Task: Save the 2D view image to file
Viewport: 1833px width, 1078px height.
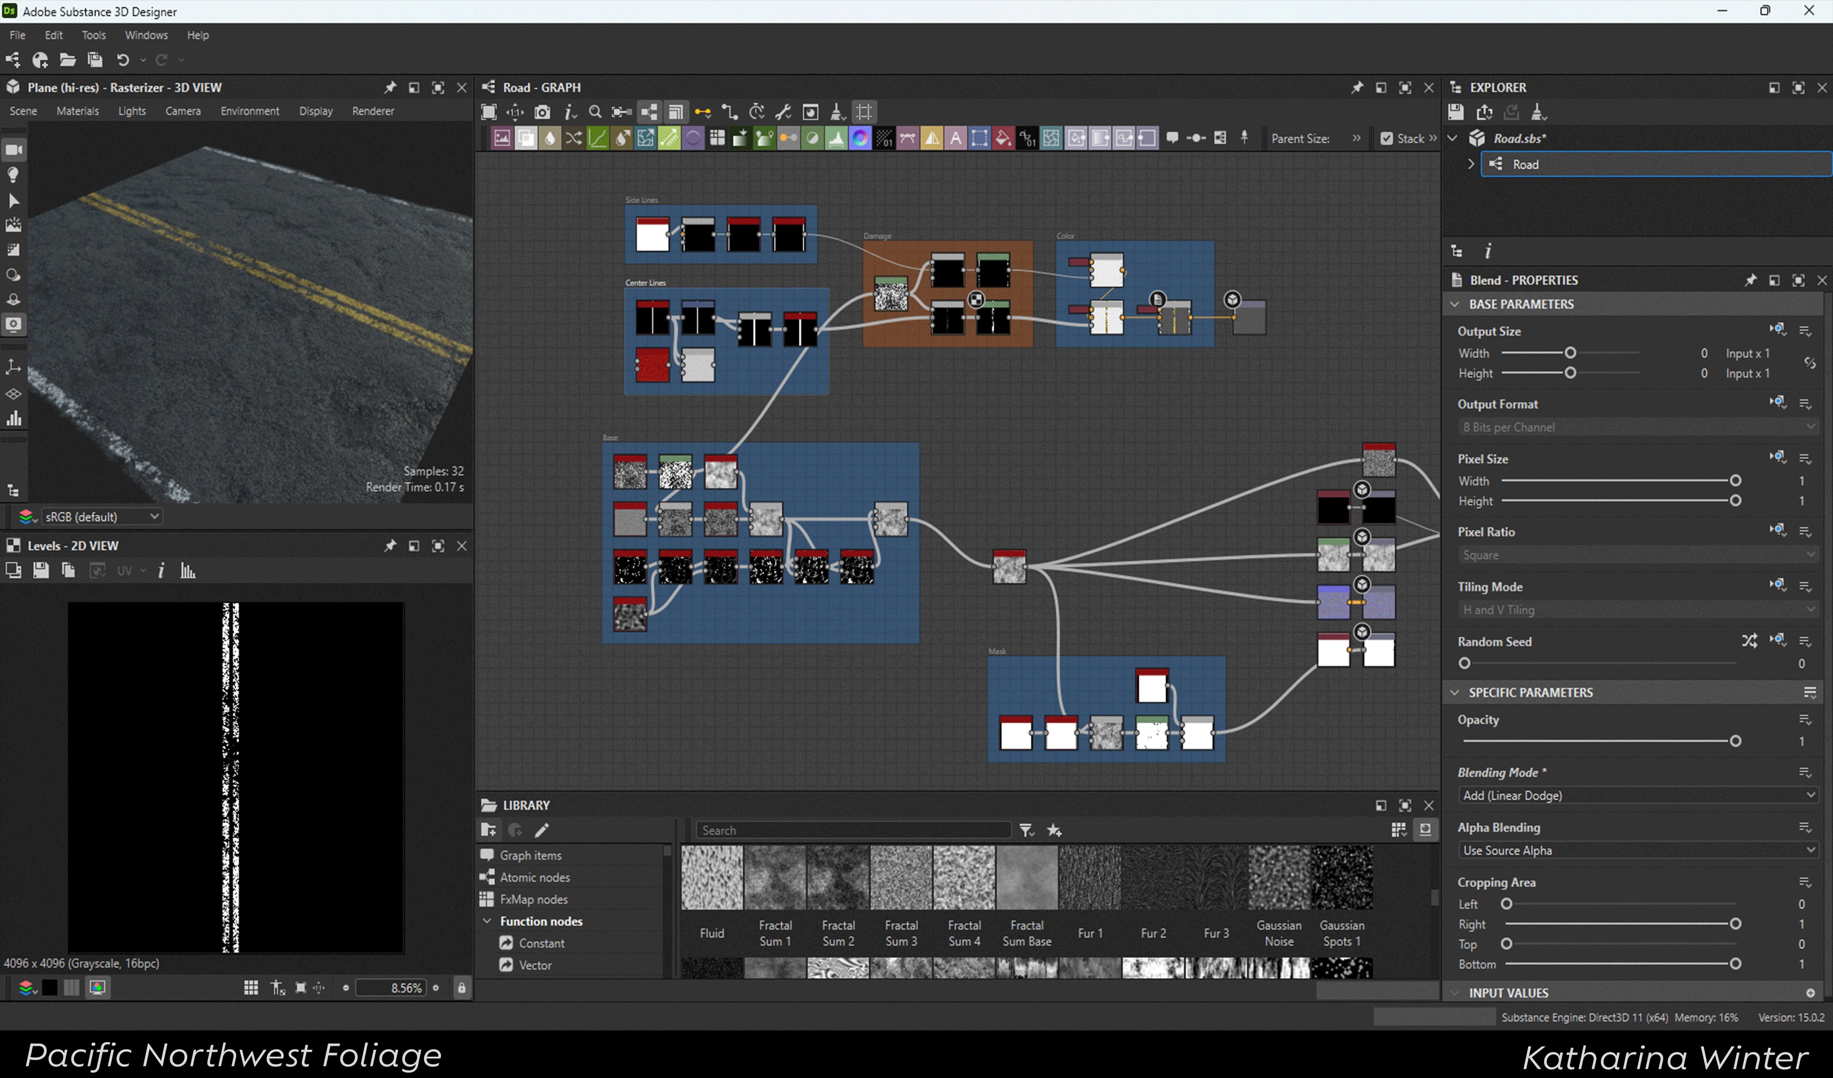Action: click(x=41, y=570)
